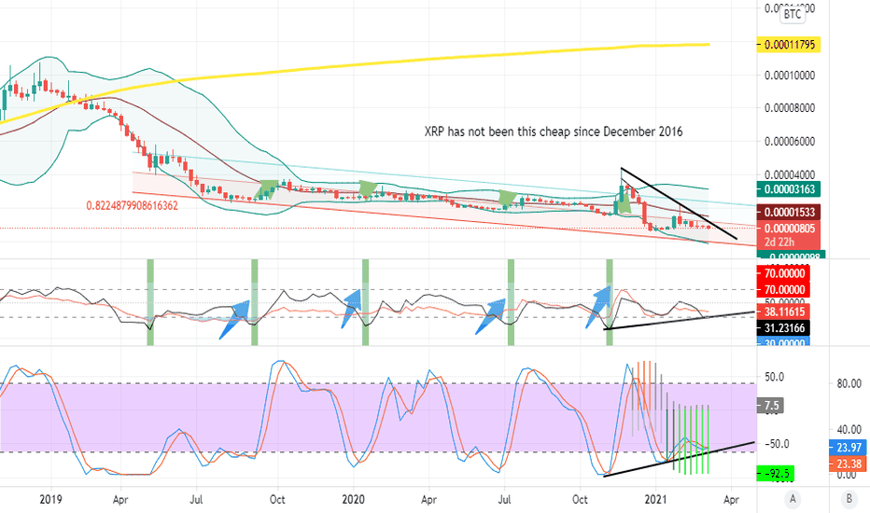Click the 0.00004000 price axis tick

coord(790,174)
